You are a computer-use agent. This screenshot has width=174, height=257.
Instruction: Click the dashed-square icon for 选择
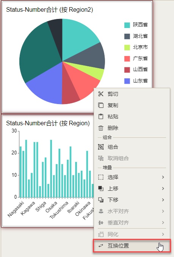coord(100,177)
